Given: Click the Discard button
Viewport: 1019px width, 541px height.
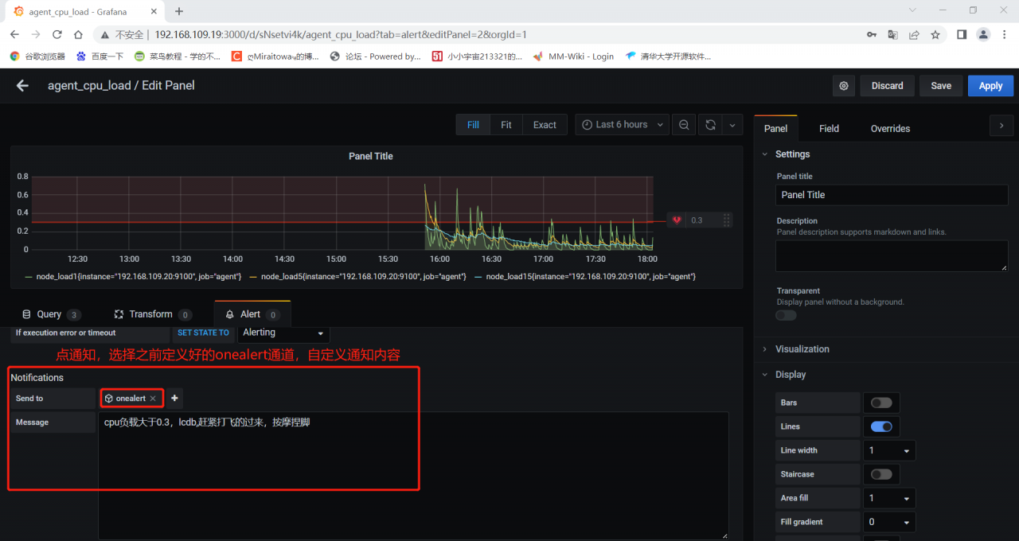Looking at the screenshot, I should 887,86.
